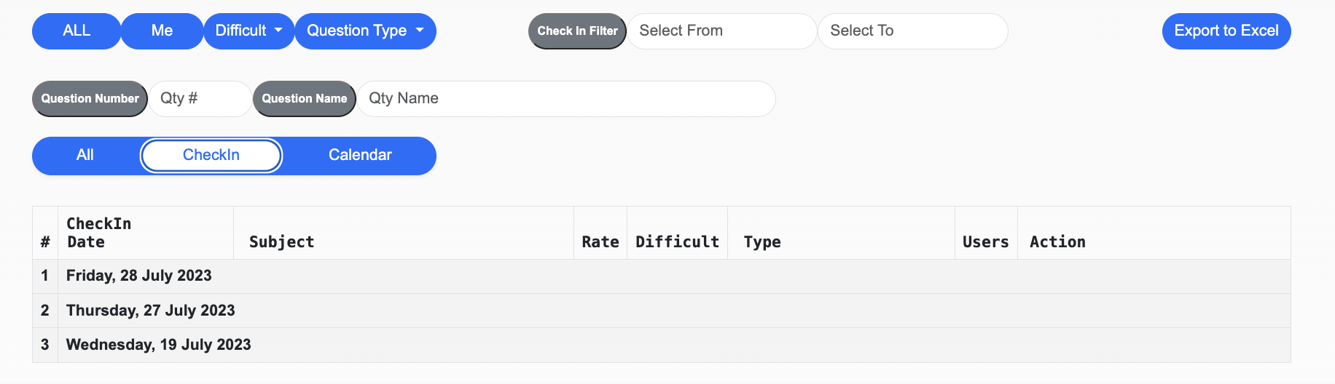Open the Wednesday, 19 July 2023 group
This screenshot has width=1335, height=384.
click(159, 345)
